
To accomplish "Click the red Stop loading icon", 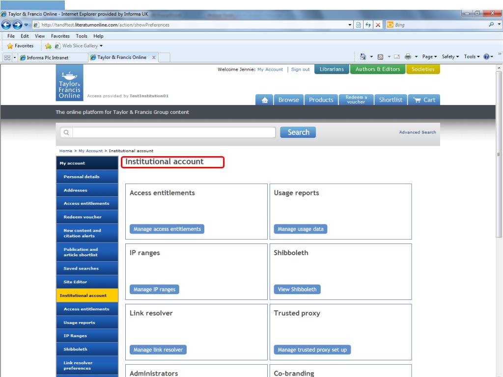I will [x=378, y=25].
